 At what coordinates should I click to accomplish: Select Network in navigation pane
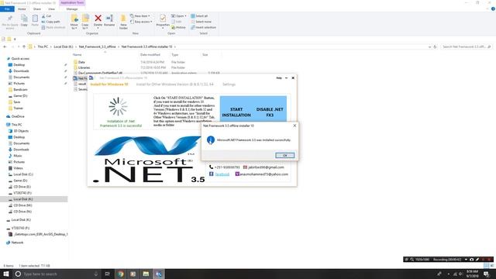coord(17,243)
